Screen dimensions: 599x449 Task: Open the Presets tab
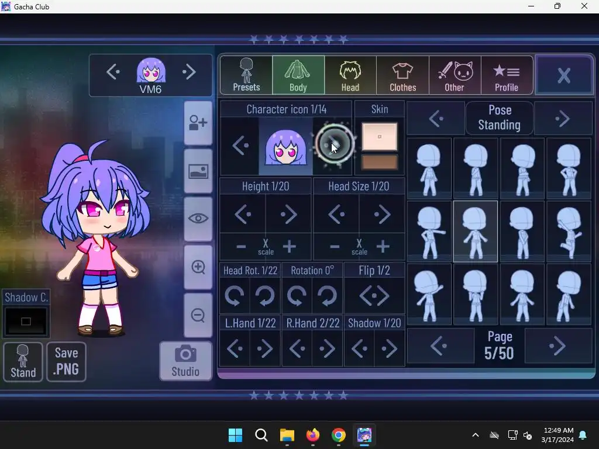click(246, 75)
